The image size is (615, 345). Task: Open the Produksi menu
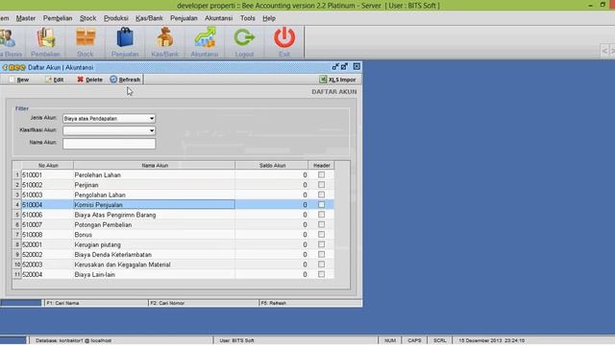point(116,18)
